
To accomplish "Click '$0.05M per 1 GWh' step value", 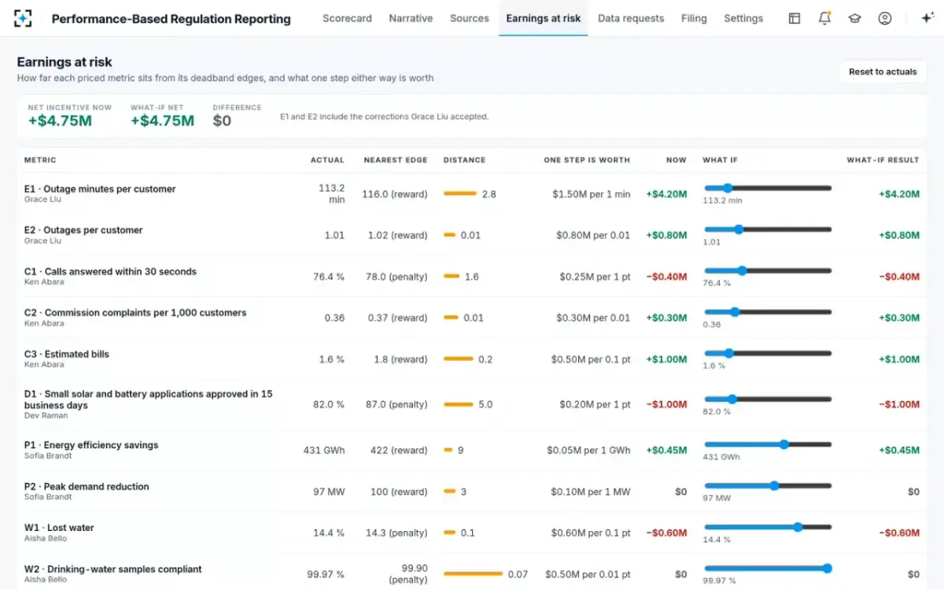I will click(588, 451).
